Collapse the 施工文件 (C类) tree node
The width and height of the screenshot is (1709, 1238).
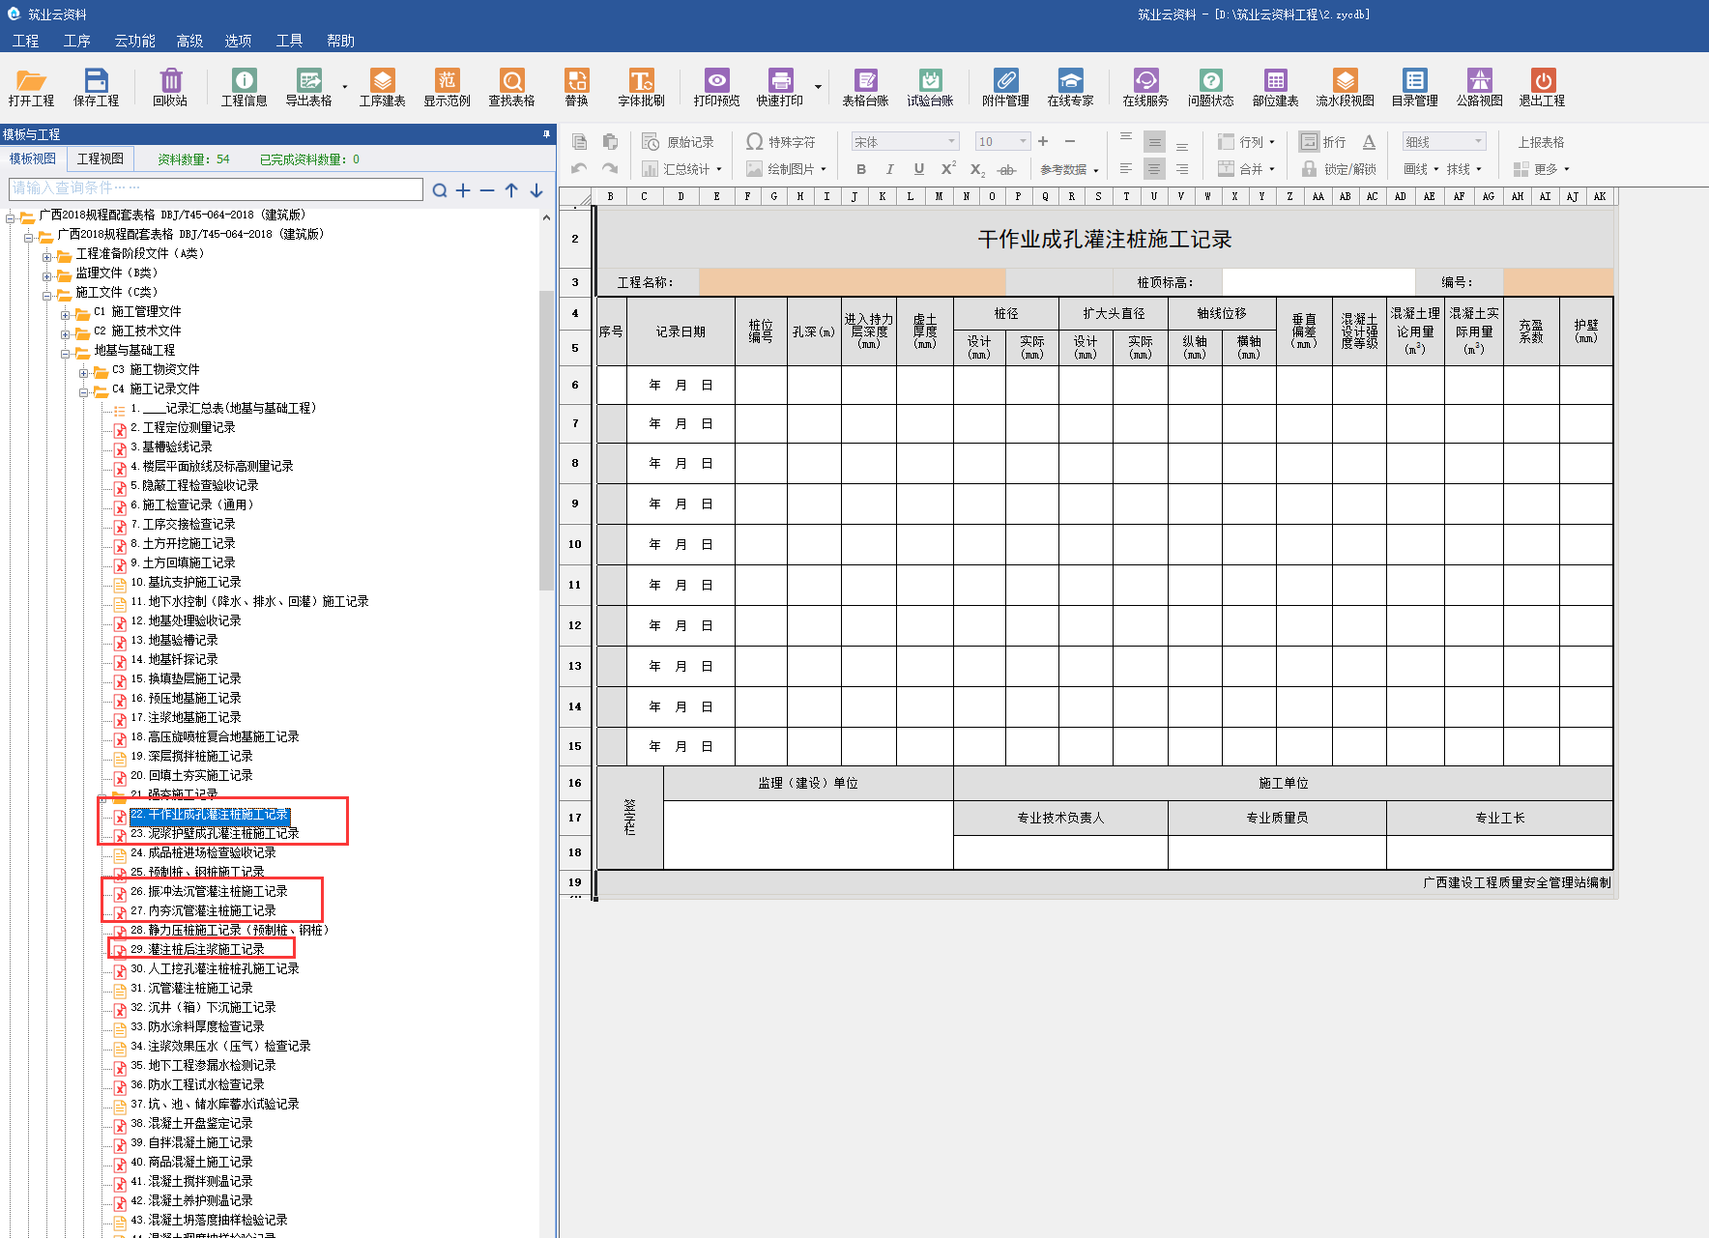(x=47, y=295)
